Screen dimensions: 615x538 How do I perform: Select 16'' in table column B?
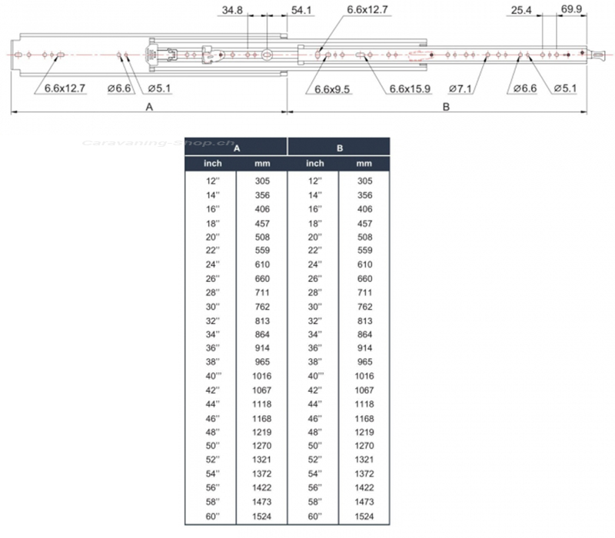315,209
